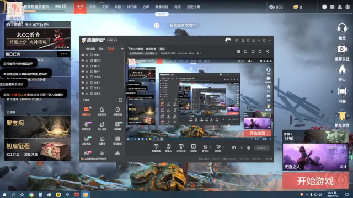Viewport: 353px width, 198px height.
Task: Open the 仓库 tab in game
Action: click(146, 7)
